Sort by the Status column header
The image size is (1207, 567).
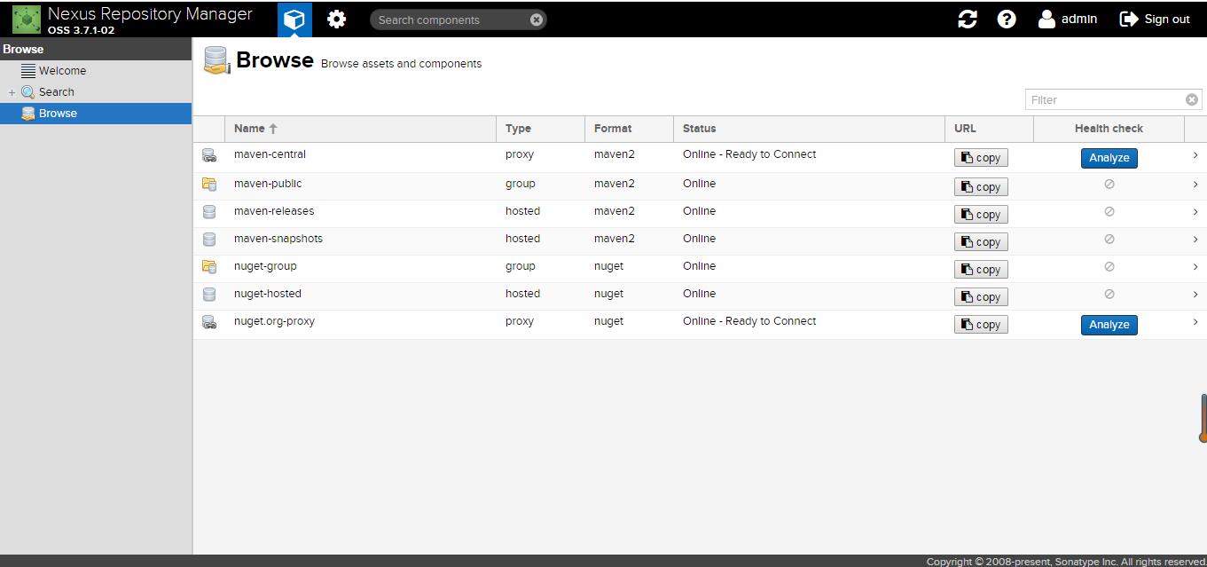point(809,129)
